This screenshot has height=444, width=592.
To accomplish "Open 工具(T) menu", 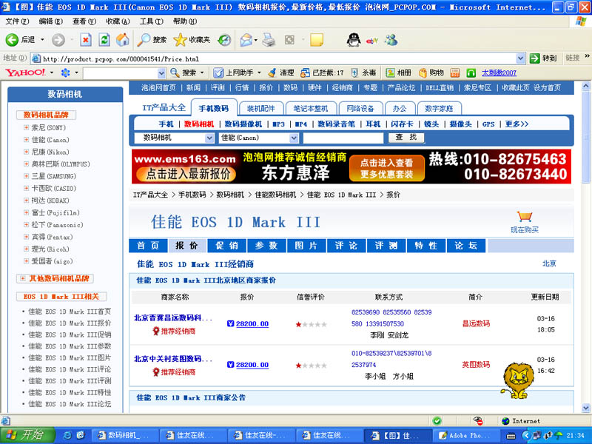I will click(152, 21).
